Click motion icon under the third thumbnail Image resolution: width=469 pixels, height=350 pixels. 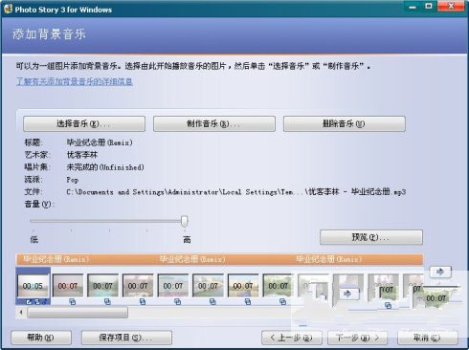click(107, 301)
